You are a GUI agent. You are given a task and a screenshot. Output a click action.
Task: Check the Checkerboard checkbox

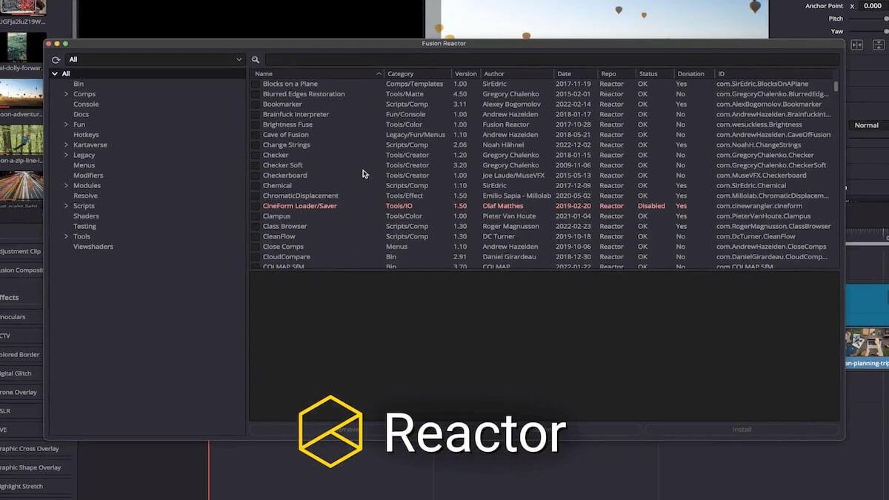click(256, 176)
